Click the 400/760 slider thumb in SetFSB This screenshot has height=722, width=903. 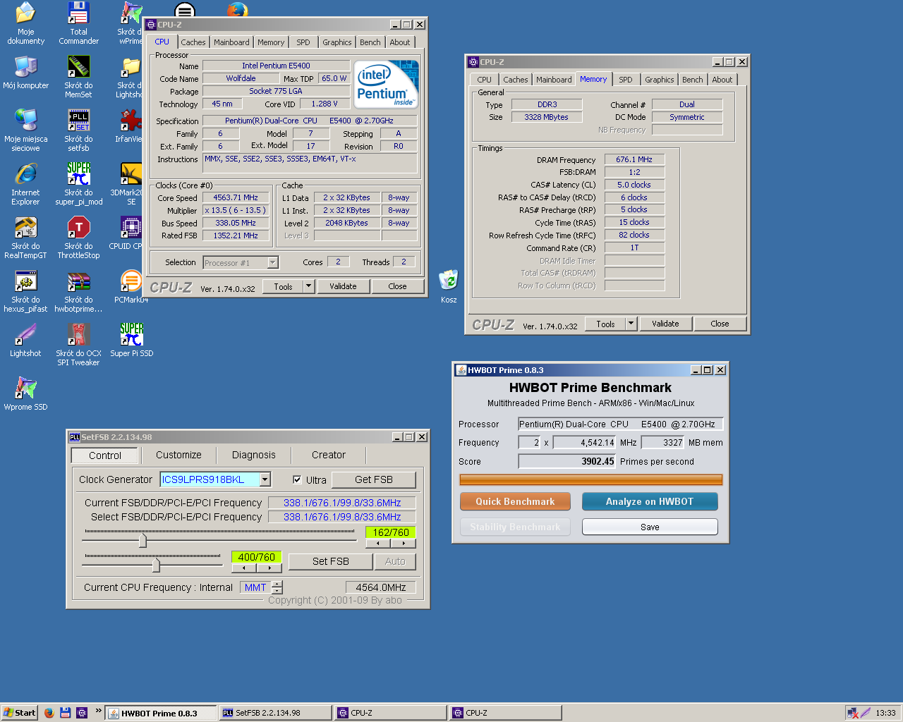[156, 565]
